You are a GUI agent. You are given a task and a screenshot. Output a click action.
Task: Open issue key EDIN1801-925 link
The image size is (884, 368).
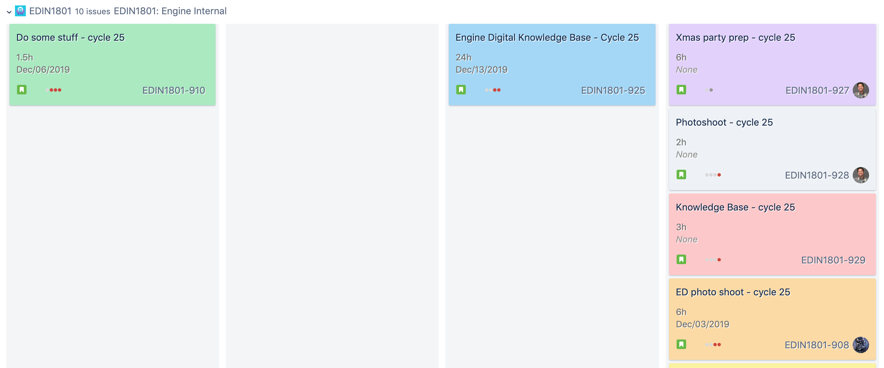click(613, 90)
